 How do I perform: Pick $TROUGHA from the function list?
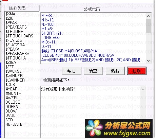pyautogui.click(x=16, y=58)
